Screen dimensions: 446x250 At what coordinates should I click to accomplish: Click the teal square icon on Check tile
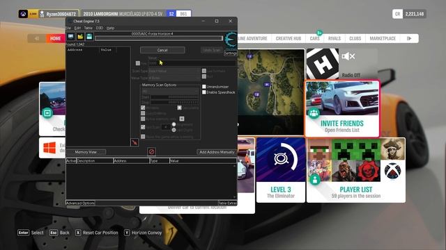tap(47, 113)
